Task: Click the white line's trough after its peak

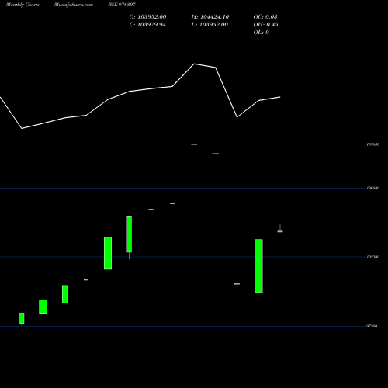Action: click(x=237, y=117)
